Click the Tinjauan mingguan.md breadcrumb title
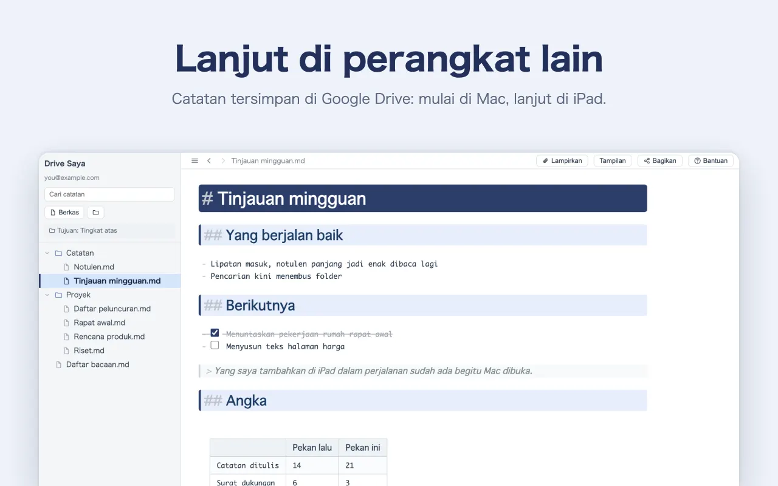Image resolution: width=778 pixels, height=486 pixels. 268,161
